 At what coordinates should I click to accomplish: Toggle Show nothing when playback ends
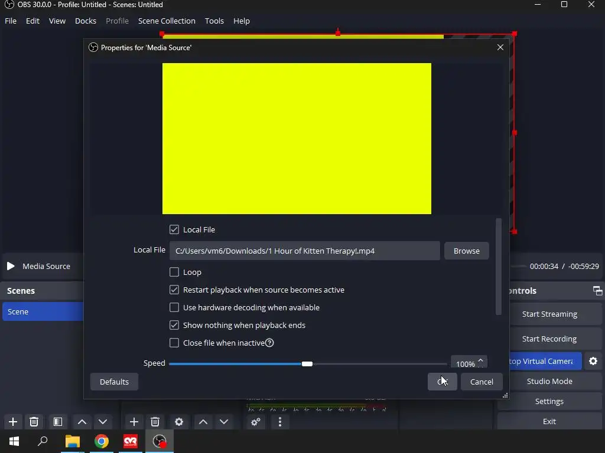[x=174, y=325]
